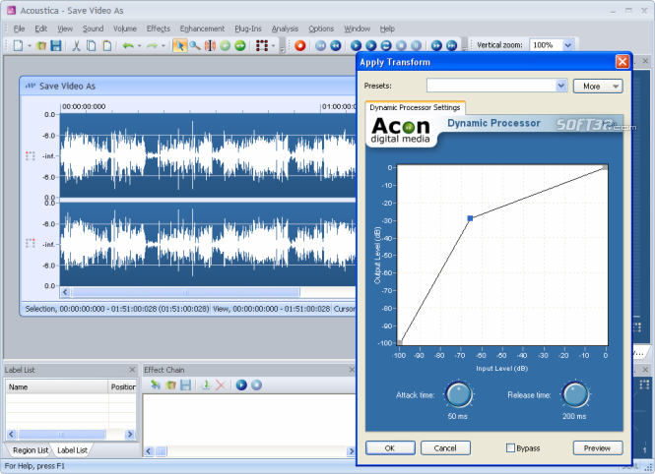Select the Dynamic Processor Settings tab

tap(415, 107)
